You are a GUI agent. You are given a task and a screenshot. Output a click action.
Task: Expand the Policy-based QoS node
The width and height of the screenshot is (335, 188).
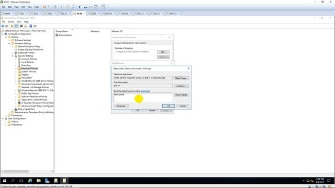pyautogui.click(x=13, y=109)
